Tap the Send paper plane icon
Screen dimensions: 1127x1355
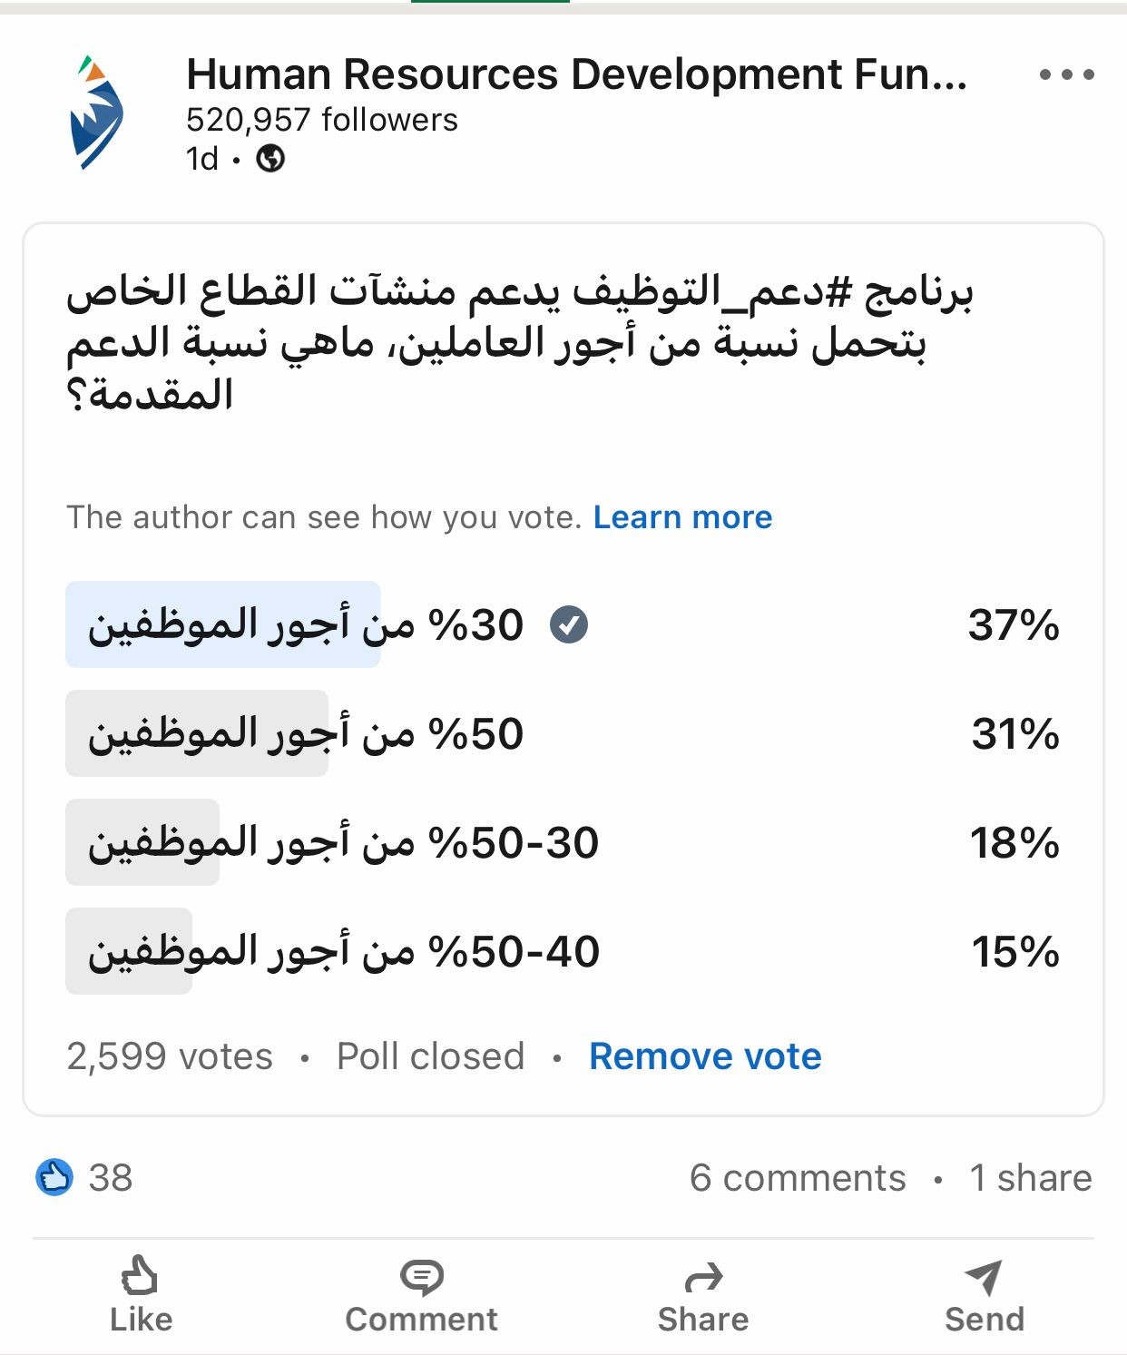coord(984,1277)
